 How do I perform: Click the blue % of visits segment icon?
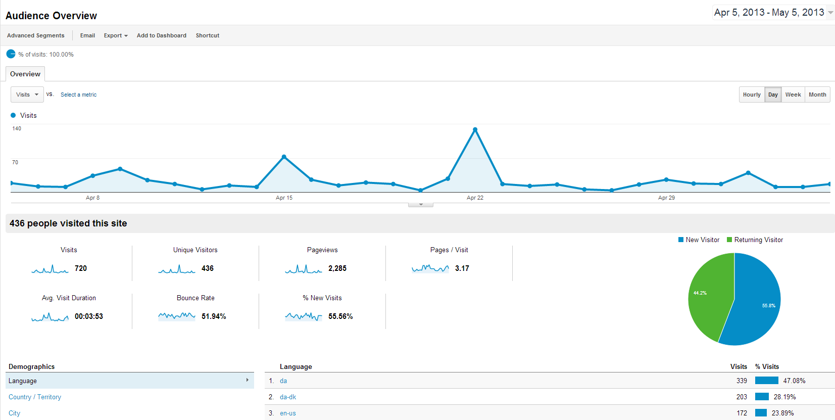pos(11,54)
